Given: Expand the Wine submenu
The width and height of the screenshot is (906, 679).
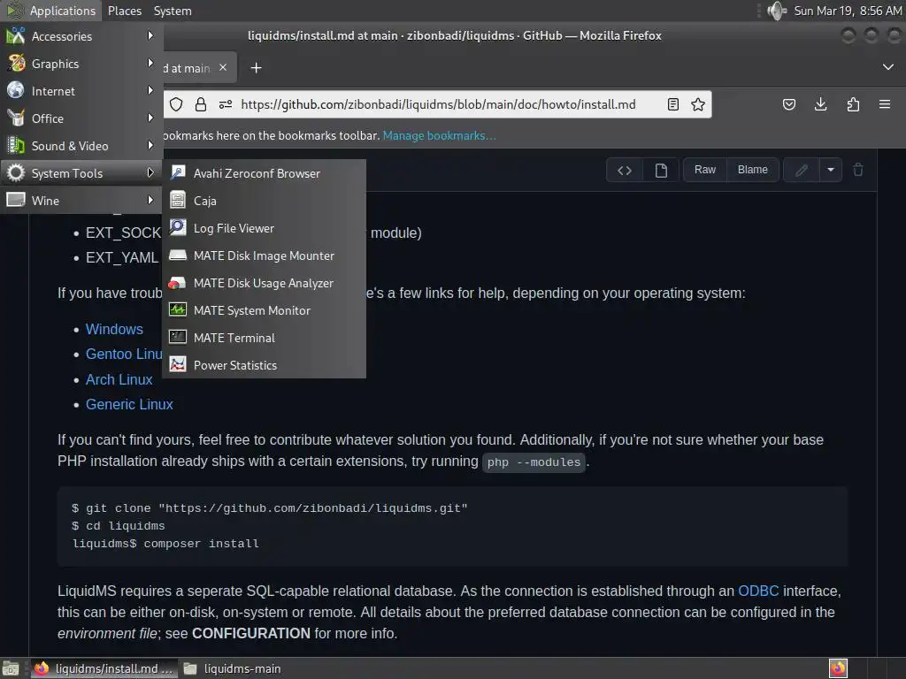Looking at the screenshot, I should click(x=81, y=201).
